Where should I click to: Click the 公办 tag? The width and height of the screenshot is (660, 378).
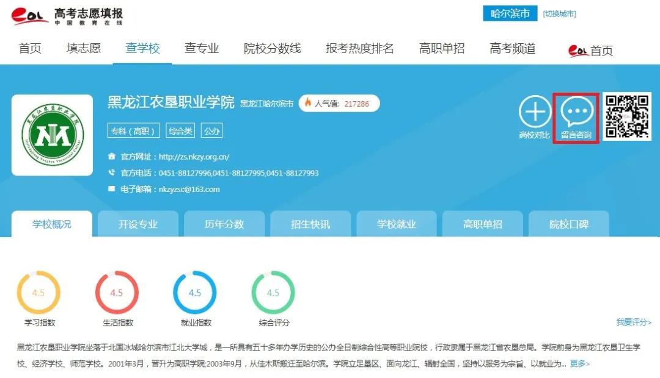(x=211, y=130)
